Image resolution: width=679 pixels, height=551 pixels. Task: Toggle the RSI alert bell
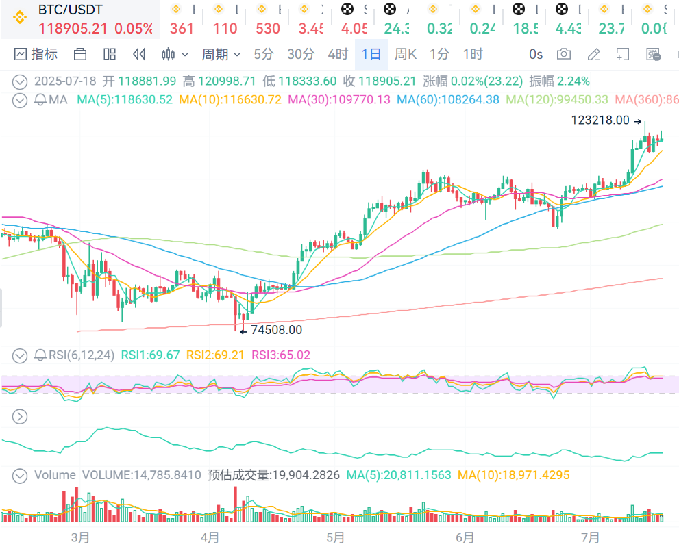pyautogui.click(x=40, y=355)
